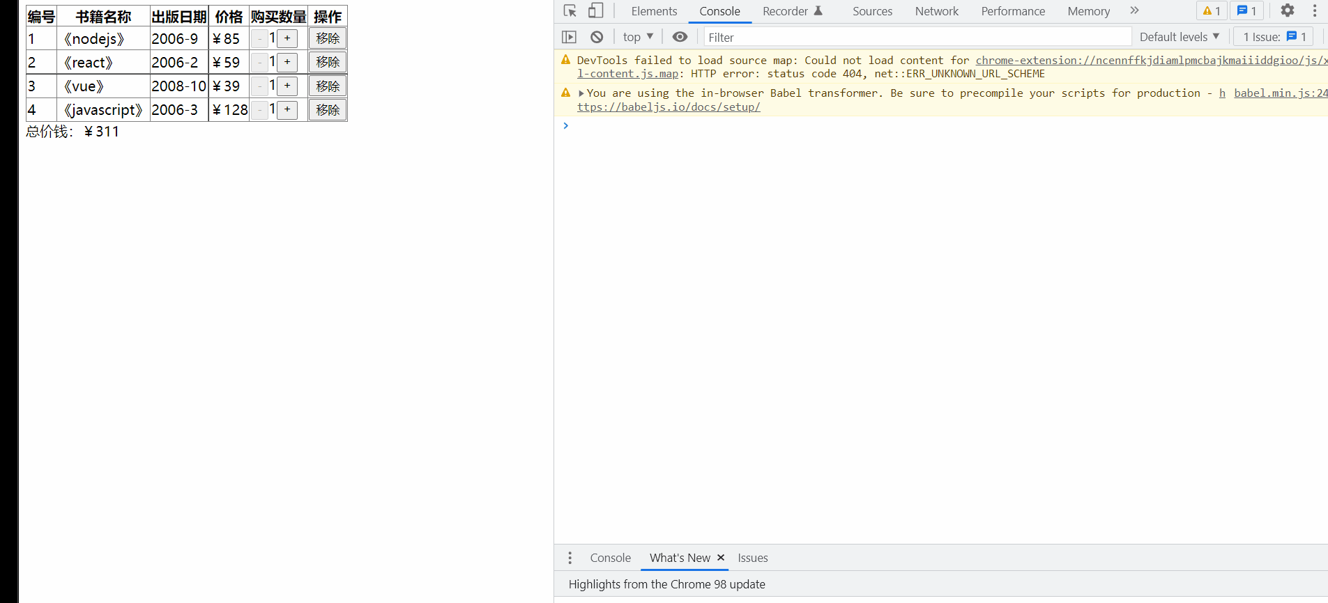The image size is (1328, 603).
Task: Click the console Filter input field
Action: tap(917, 37)
